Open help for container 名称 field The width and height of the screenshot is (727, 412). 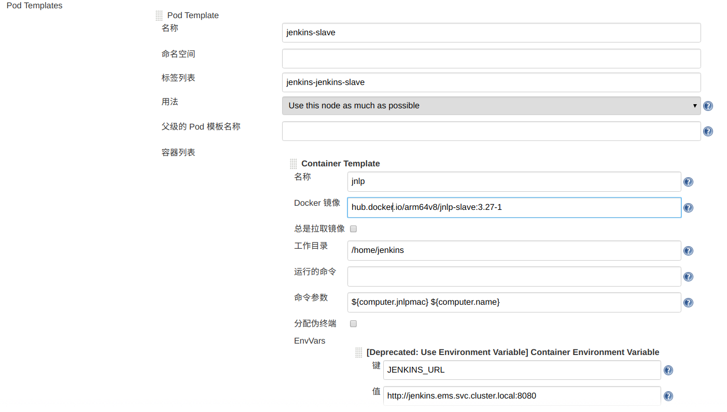click(688, 181)
